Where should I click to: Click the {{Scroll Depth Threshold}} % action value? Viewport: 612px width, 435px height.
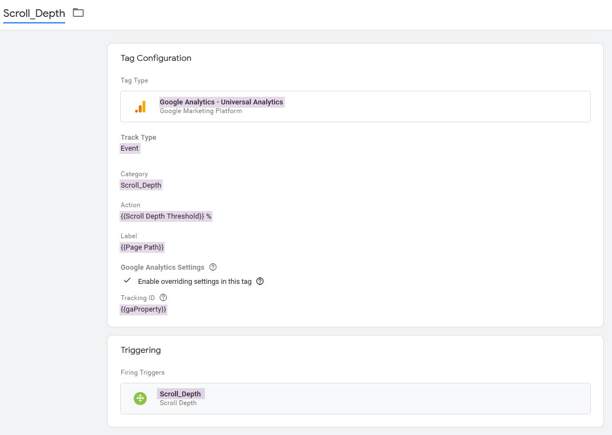(x=166, y=216)
